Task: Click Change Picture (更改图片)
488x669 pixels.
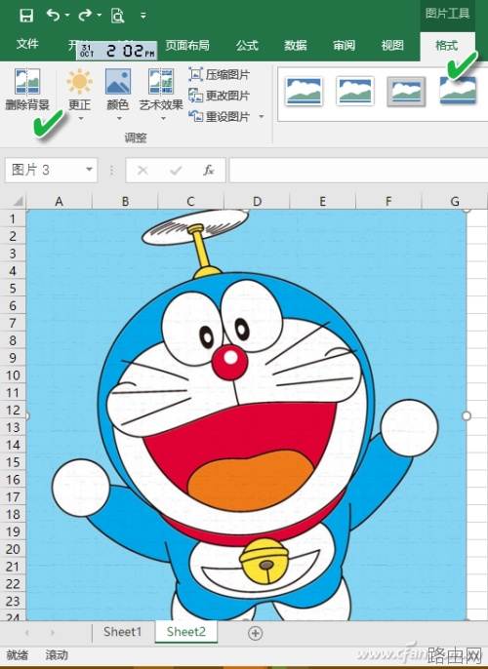Action: point(219,96)
